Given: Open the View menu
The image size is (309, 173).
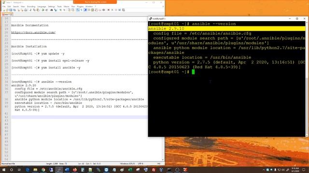Looking at the screenshot, I should 23,6.
